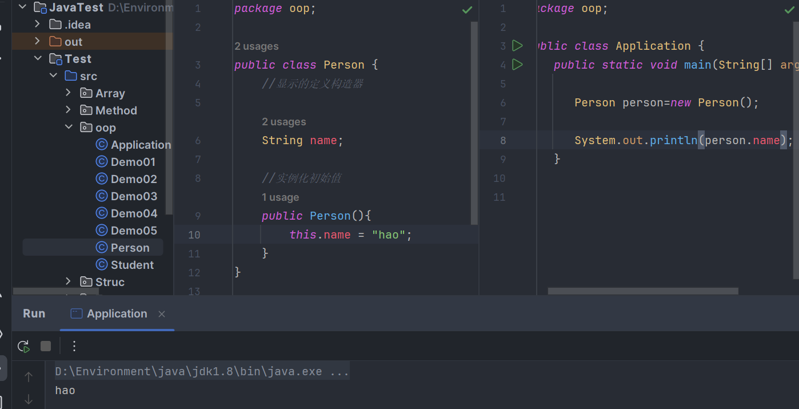Click comment "//实例化初始值"

click(302, 178)
